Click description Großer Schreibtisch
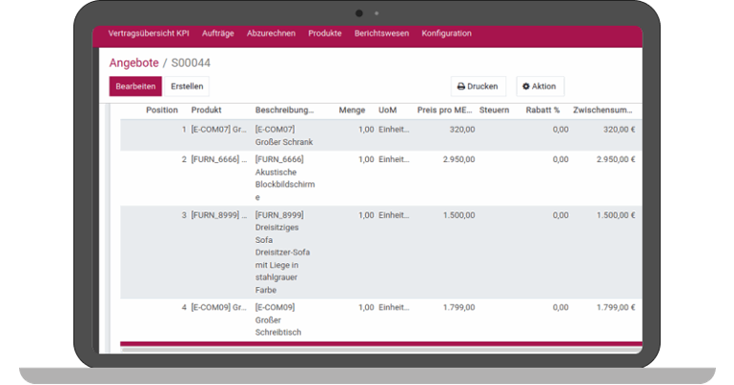The width and height of the screenshot is (734, 385). 278,327
